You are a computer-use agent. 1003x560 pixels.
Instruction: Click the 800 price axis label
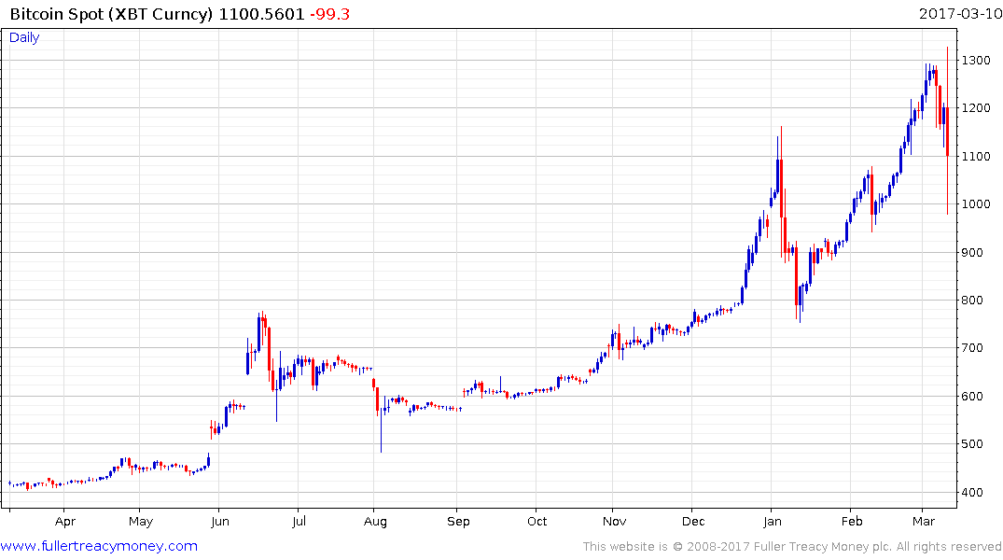coord(972,301)
